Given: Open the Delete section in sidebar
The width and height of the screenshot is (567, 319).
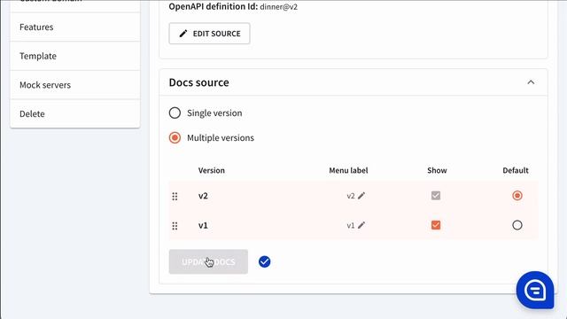Looking at the screenshot, I should tap(74, 114).
